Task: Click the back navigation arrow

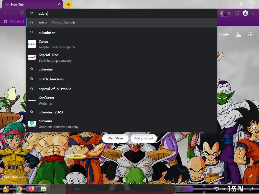Action: (6, 13)
